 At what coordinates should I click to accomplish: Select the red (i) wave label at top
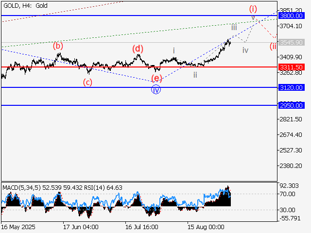click(253, 9)
